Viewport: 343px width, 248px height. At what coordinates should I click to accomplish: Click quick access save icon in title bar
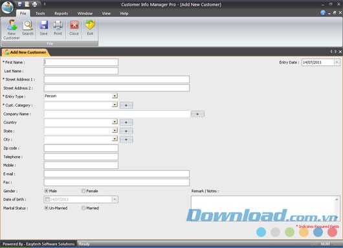(19, 4)
